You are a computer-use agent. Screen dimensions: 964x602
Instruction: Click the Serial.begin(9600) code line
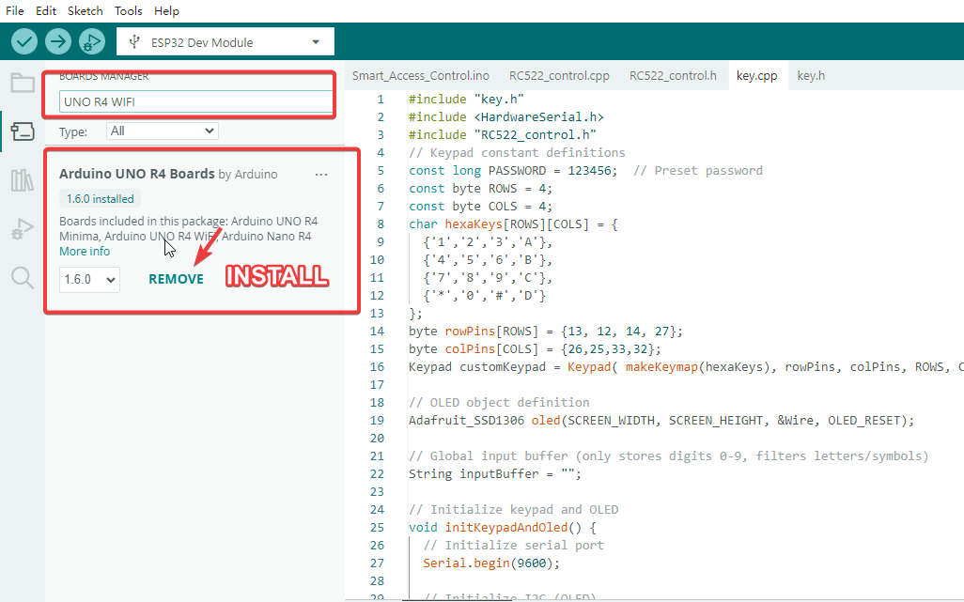click(491, 563)
